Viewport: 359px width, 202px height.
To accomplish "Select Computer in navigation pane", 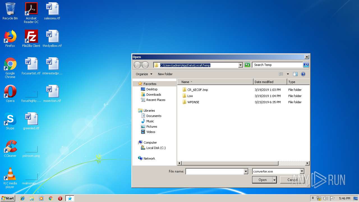I will [x=148, y=143].
